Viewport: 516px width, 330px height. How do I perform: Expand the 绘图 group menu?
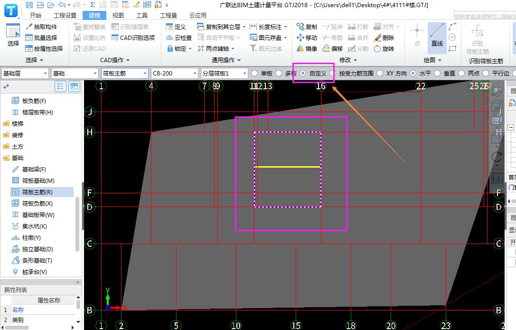tap(432, 60)
